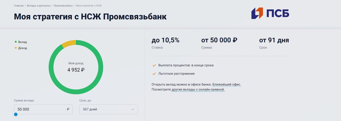341x121 pixels.
Task: Click the checkmark next to Выплата процентов
Action: 154,65
